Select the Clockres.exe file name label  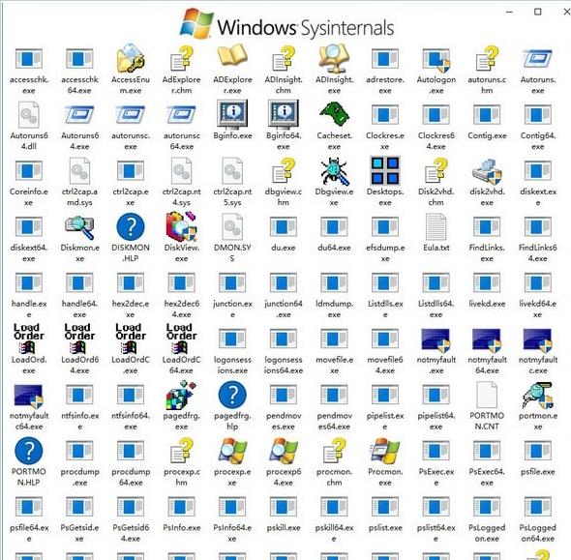coord(385,141)
